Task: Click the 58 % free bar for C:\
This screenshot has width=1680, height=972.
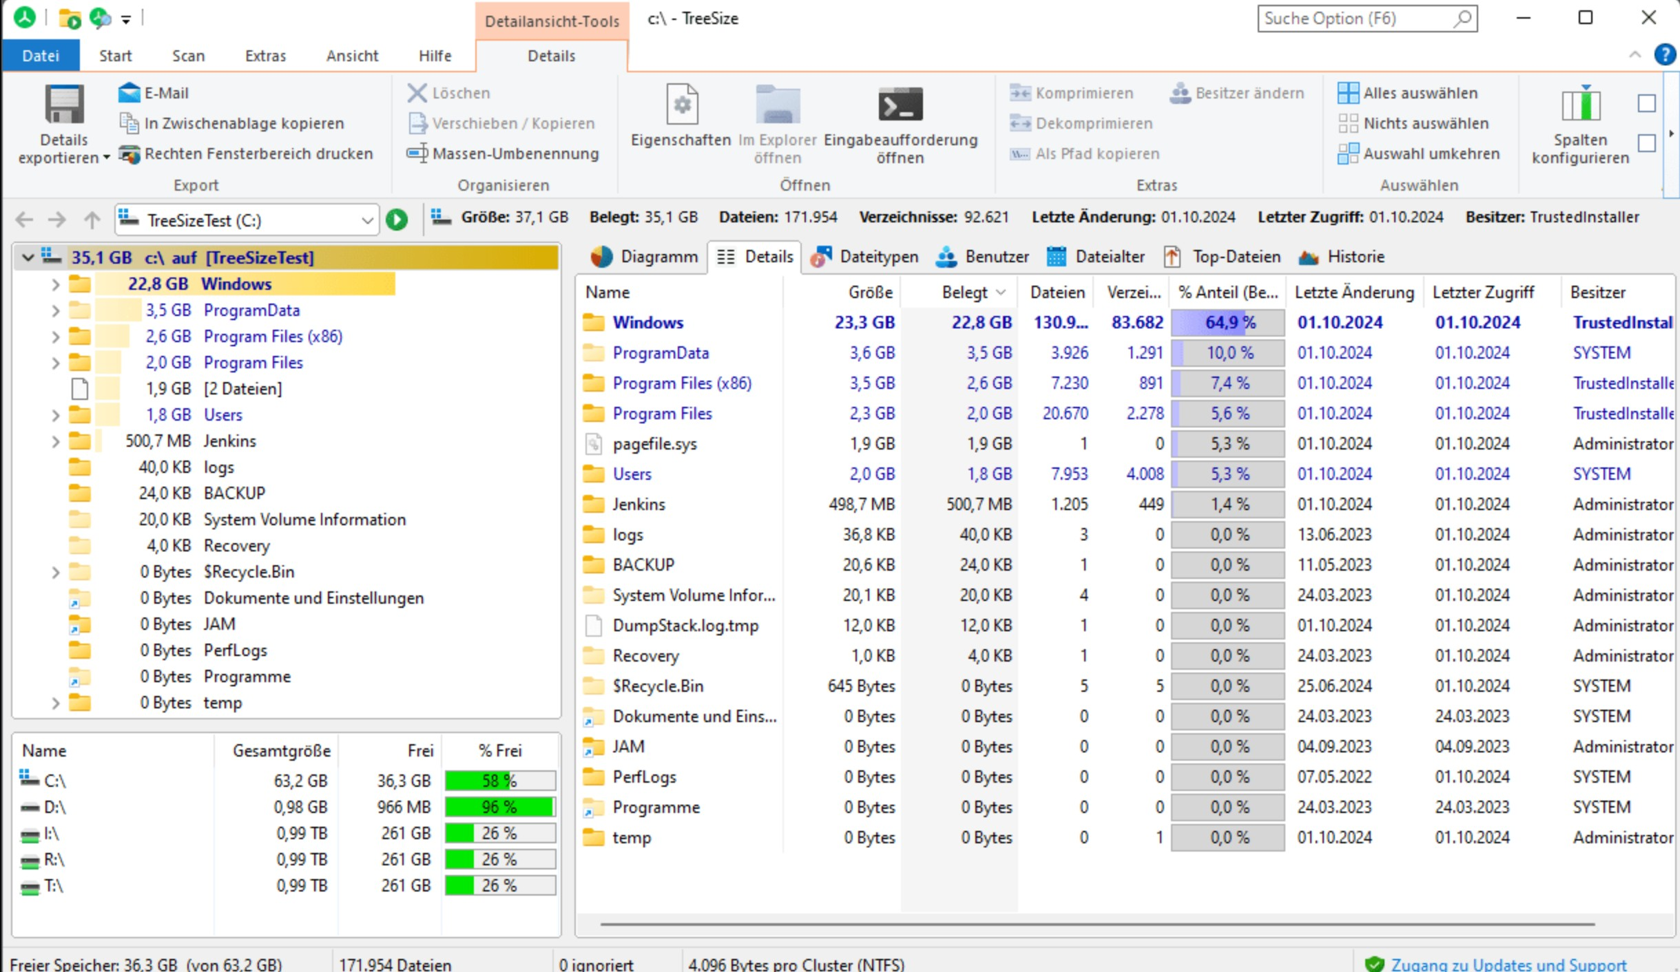Action: click(x=500, y=781)
